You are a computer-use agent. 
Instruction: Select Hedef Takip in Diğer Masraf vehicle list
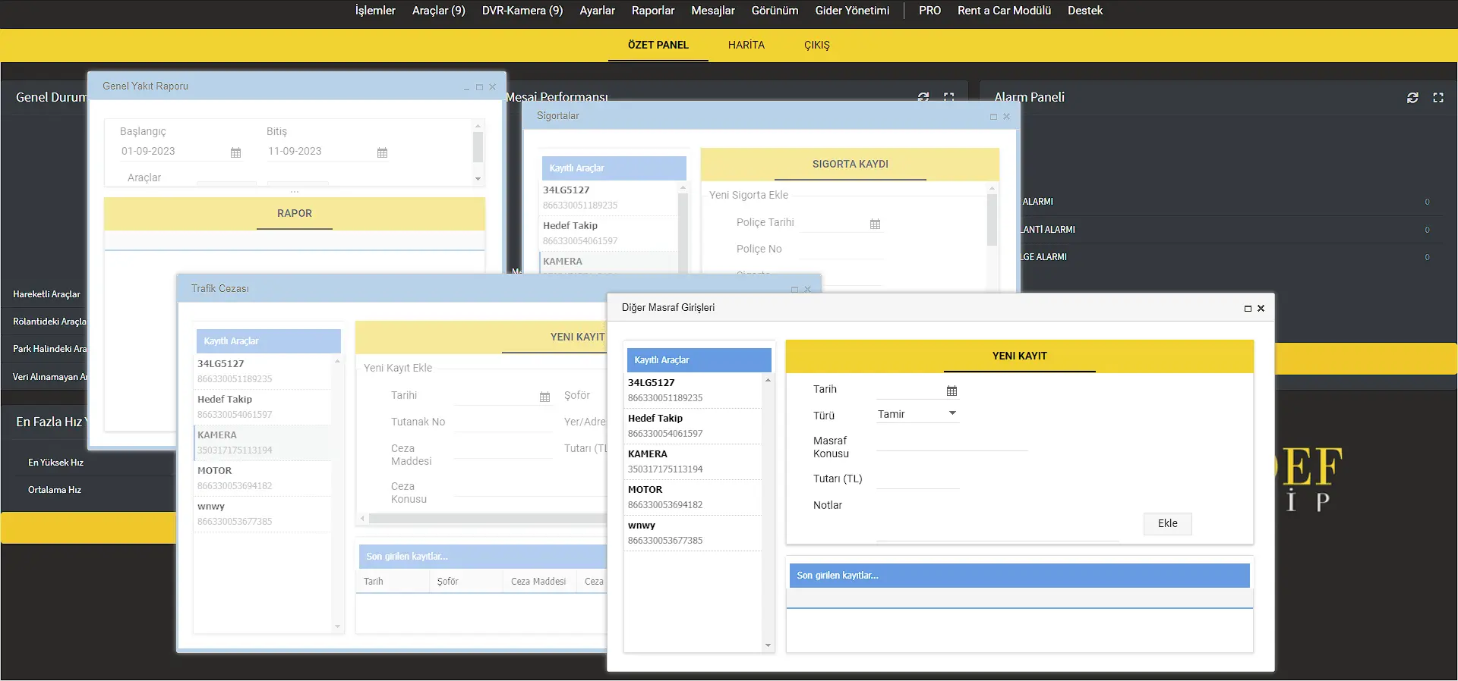(693, 425)
